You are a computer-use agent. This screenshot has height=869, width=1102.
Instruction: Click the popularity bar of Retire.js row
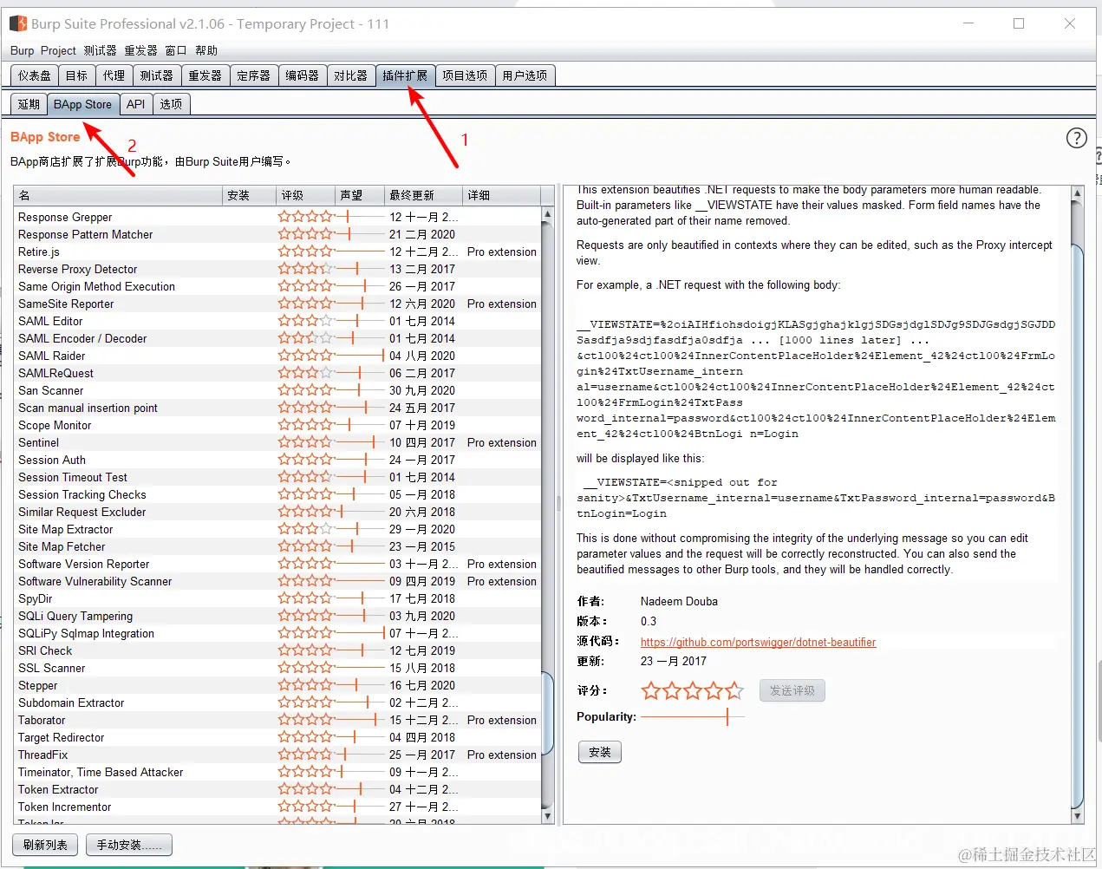[x=360, y=252]
